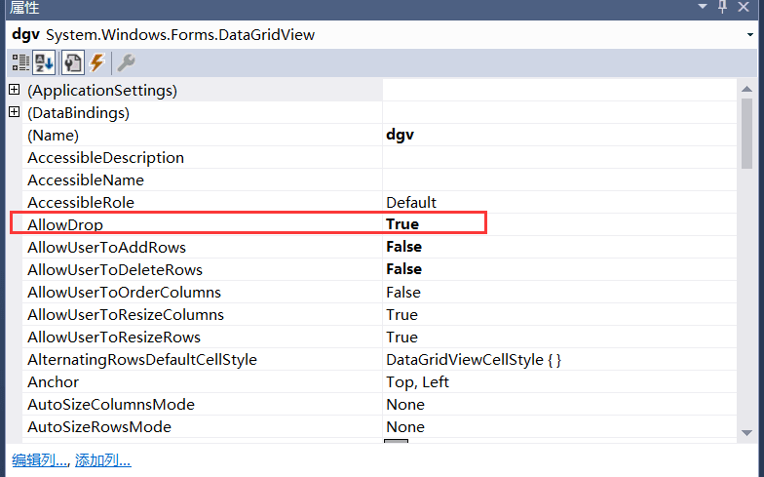
Task: Select the AllowUserToResizeRows property
Action: click(114, 338)
